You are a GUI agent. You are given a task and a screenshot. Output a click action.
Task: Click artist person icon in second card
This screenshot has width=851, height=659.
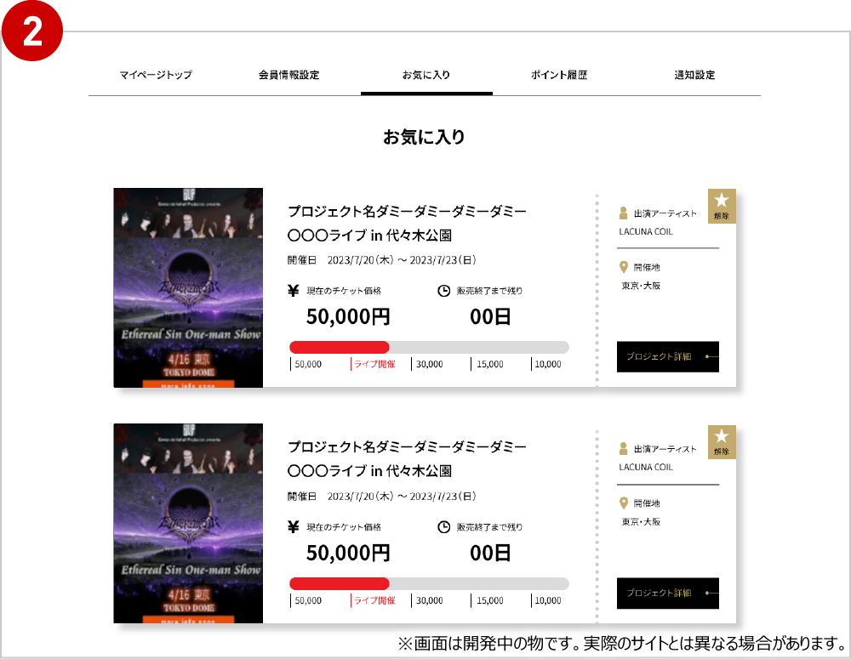coord(624,449)
